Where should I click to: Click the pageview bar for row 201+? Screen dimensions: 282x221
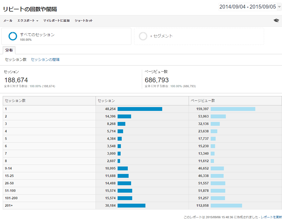pyautogui.click(x=226, y=206)
